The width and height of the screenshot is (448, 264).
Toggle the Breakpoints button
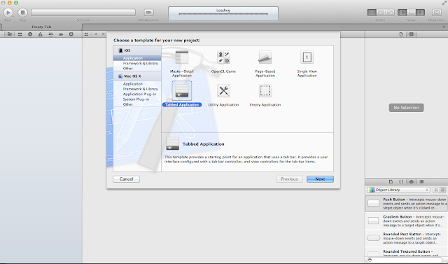[x=148, y=13]
